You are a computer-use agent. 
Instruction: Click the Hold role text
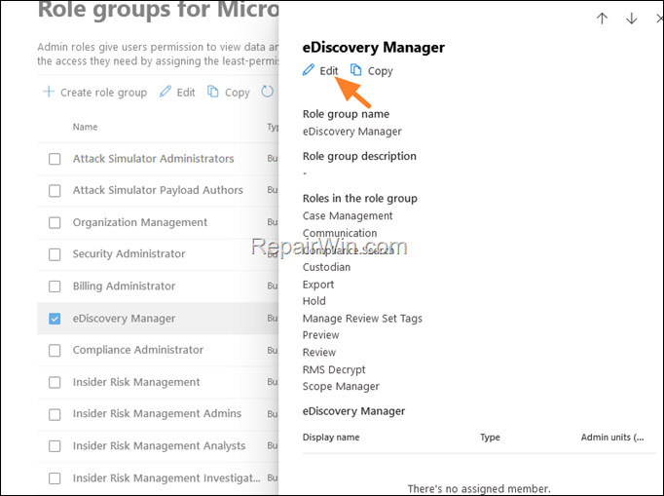click(x=314, y=301)
